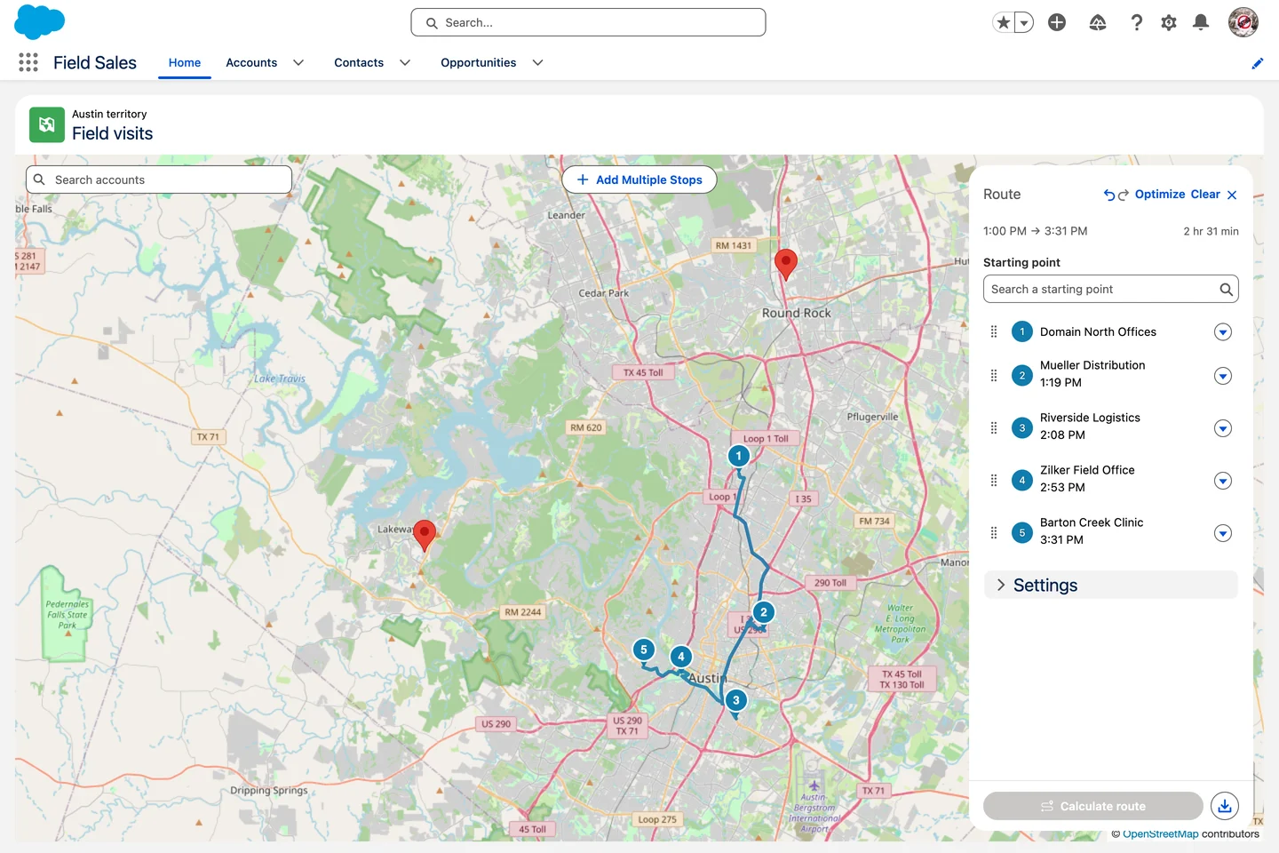Click the Field visits map app icon
Image resolution: width=1279 pixels, height=853 pixels.
(x=47, y=124)
